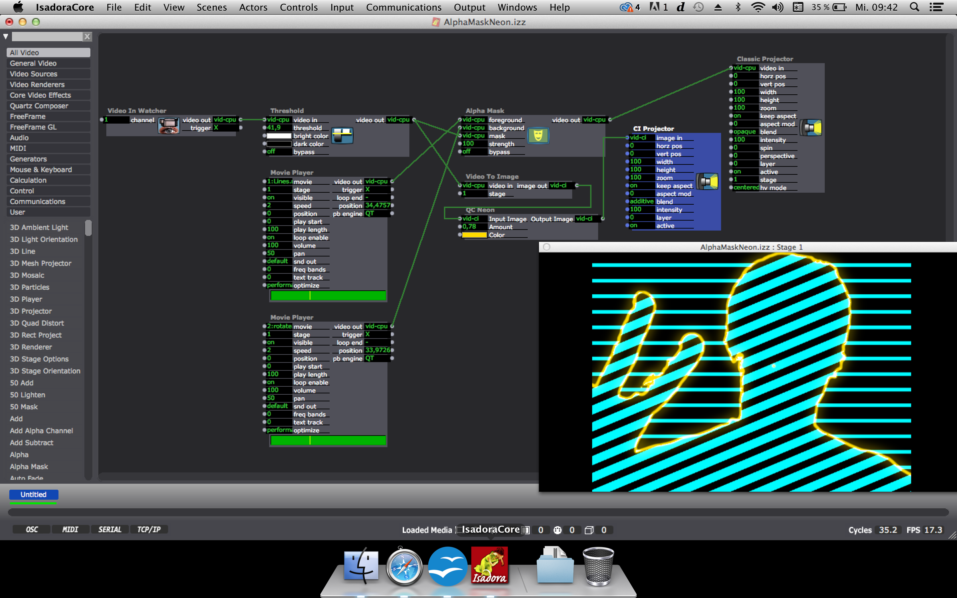Screen dimensions: 957x598
Task: Change Classic Projector hv mode centered
Action: coord(745,187)
